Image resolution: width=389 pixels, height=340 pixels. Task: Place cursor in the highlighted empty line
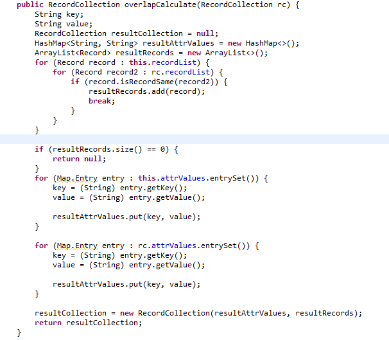195,139
